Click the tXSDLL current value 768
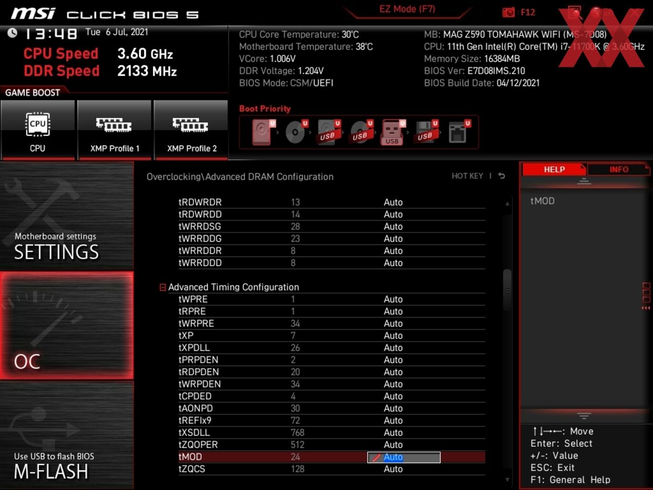Viewport: 653px width, 490px height. [298, 433]
